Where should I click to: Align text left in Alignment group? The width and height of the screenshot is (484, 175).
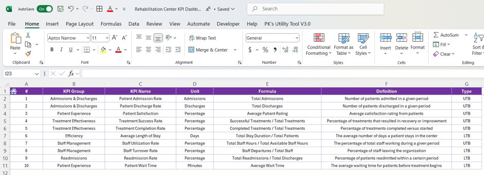[139, 50]
